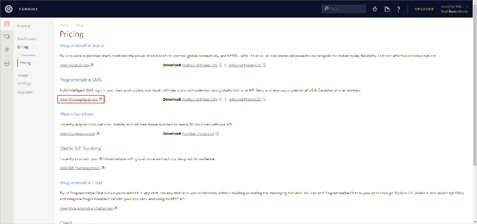Click external-link arrow next to View Numbers prices
This screenshot has width=477, height=224.
(x=98, y=133)
